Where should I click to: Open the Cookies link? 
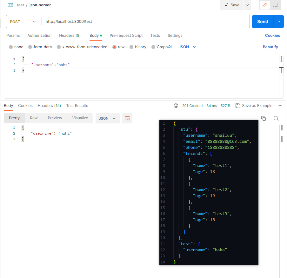272,36
